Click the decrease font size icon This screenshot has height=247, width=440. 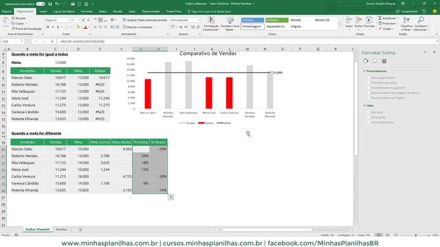(x=89, y=20)
